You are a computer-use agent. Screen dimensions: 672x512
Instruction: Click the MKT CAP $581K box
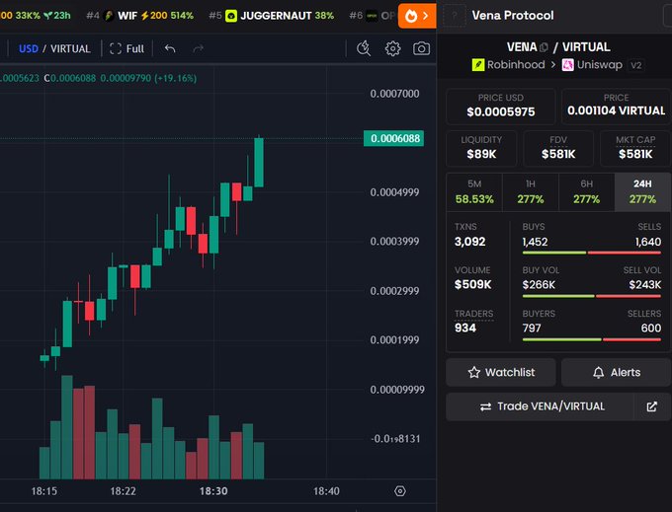pyautogui.click(x=635, y=148)
